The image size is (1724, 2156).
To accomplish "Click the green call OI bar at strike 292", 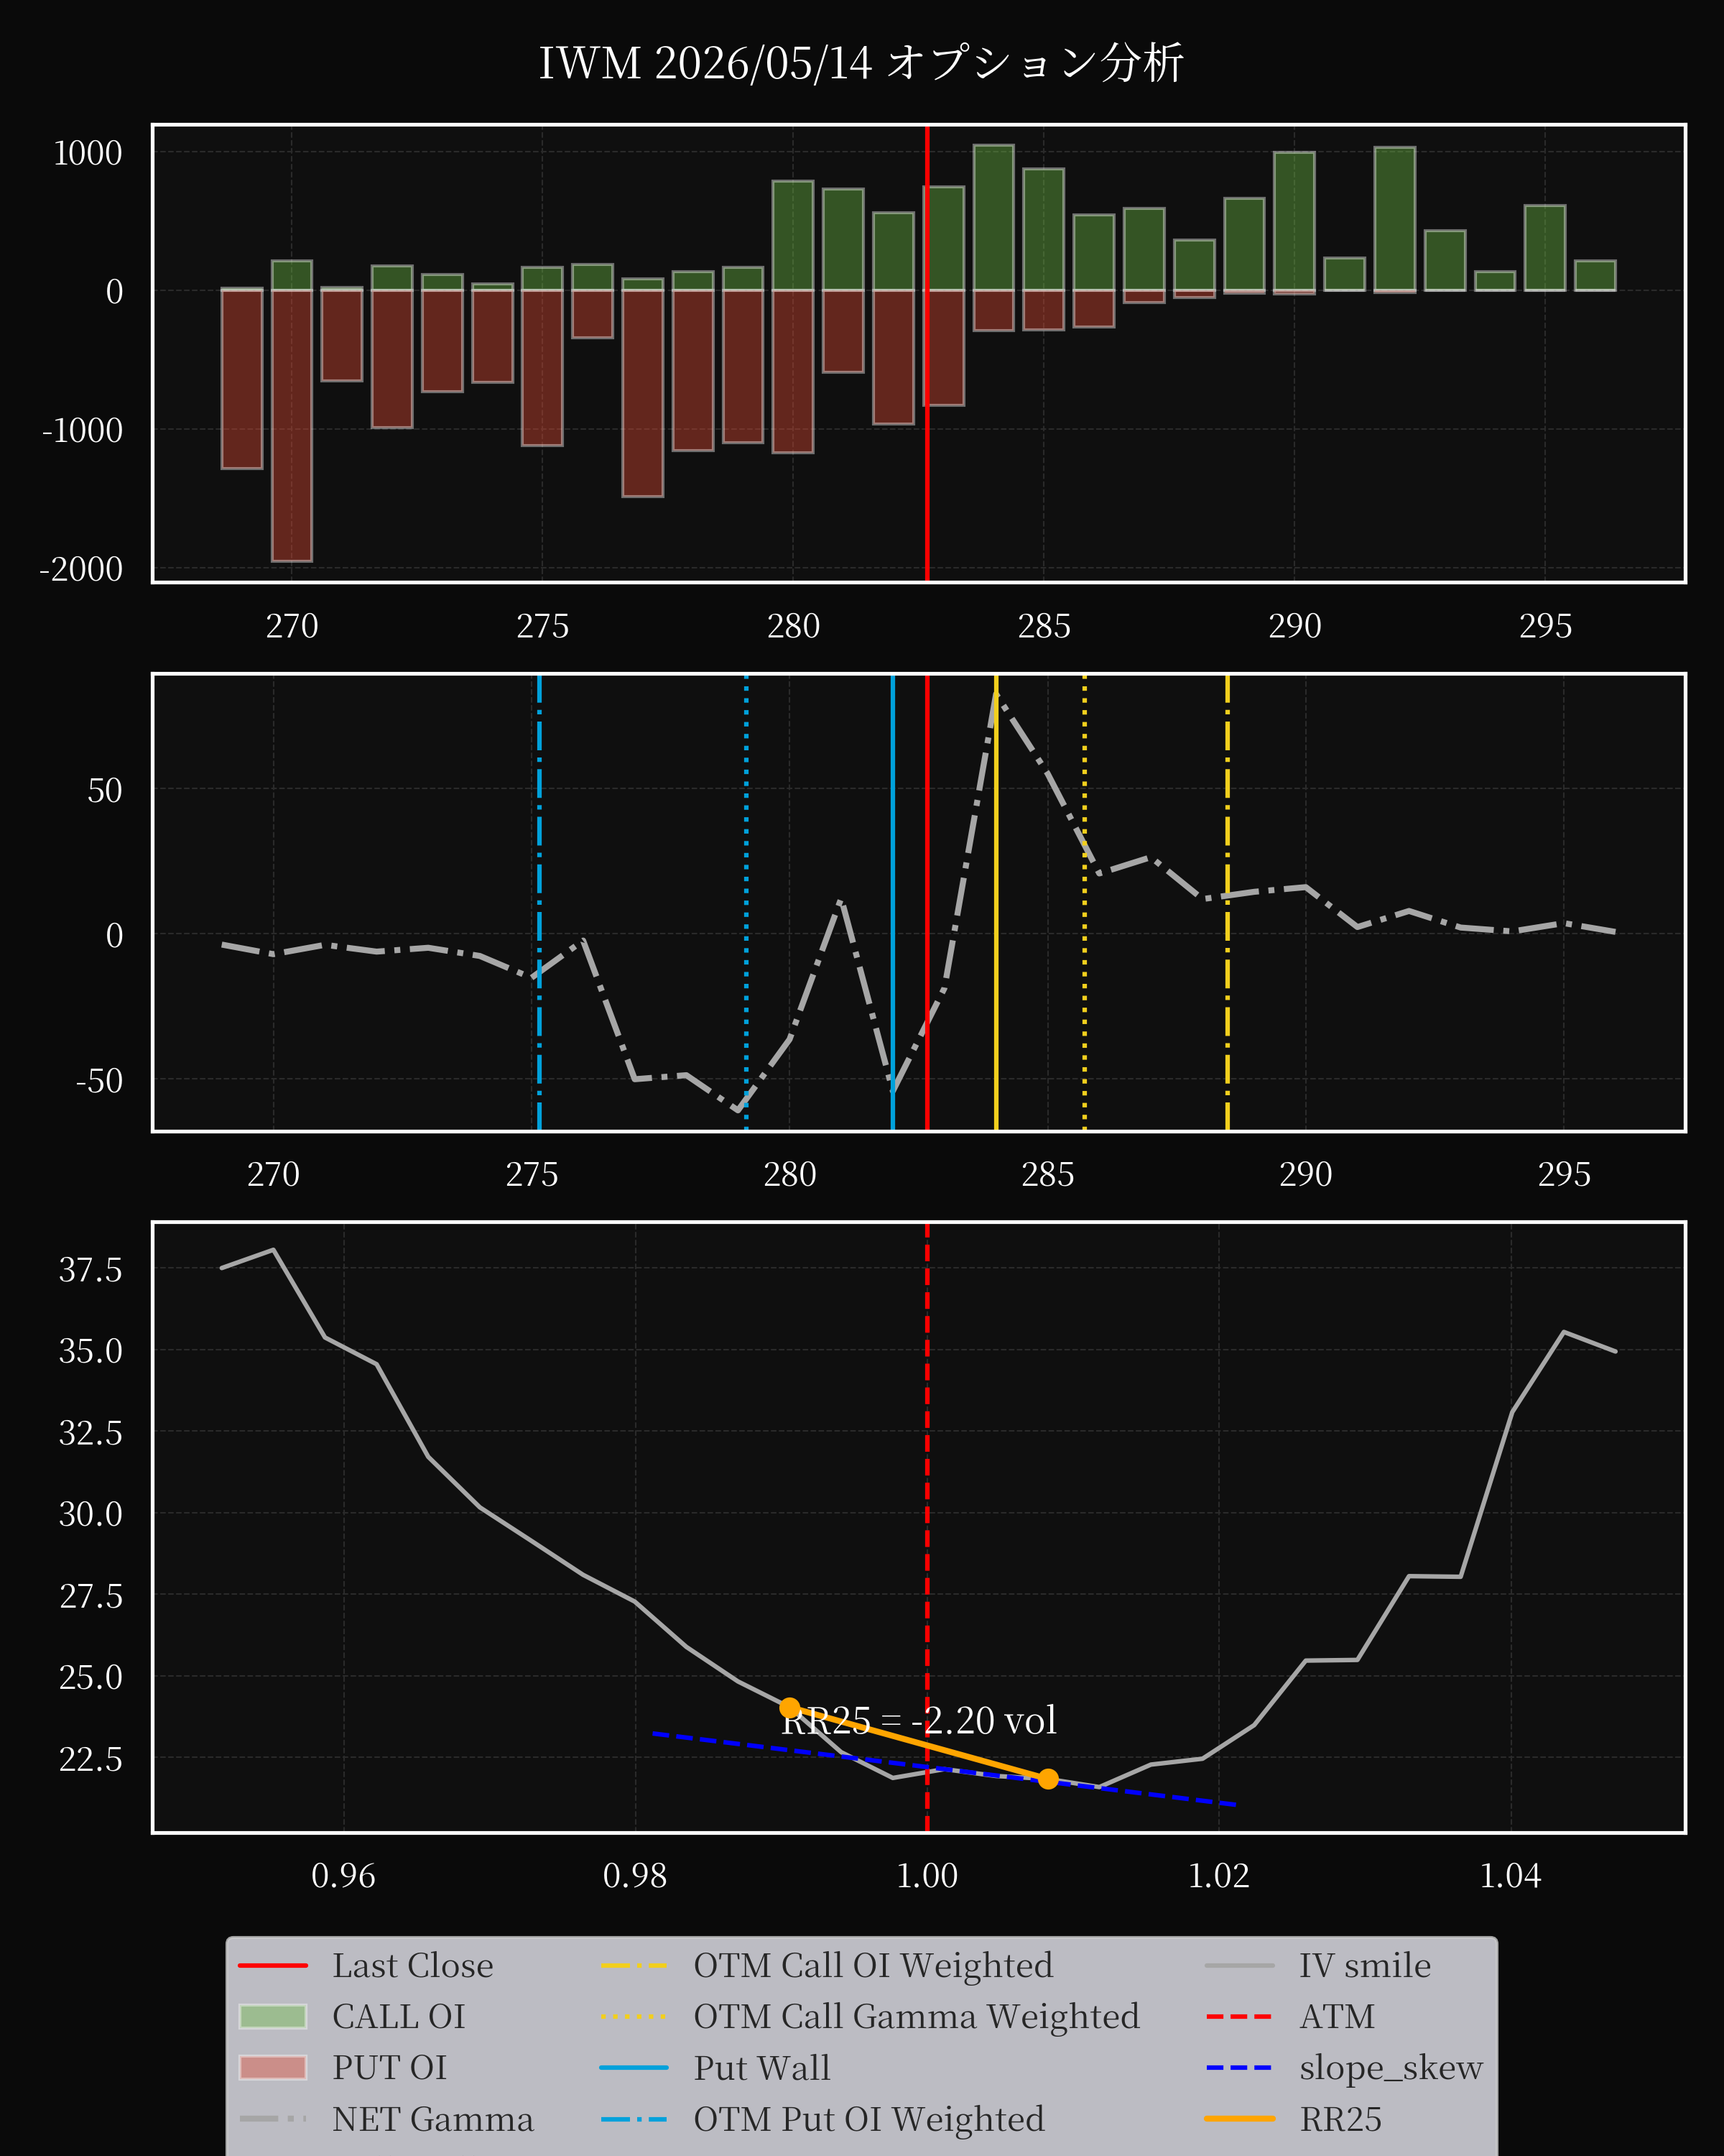I will (x=1394, y=219).
